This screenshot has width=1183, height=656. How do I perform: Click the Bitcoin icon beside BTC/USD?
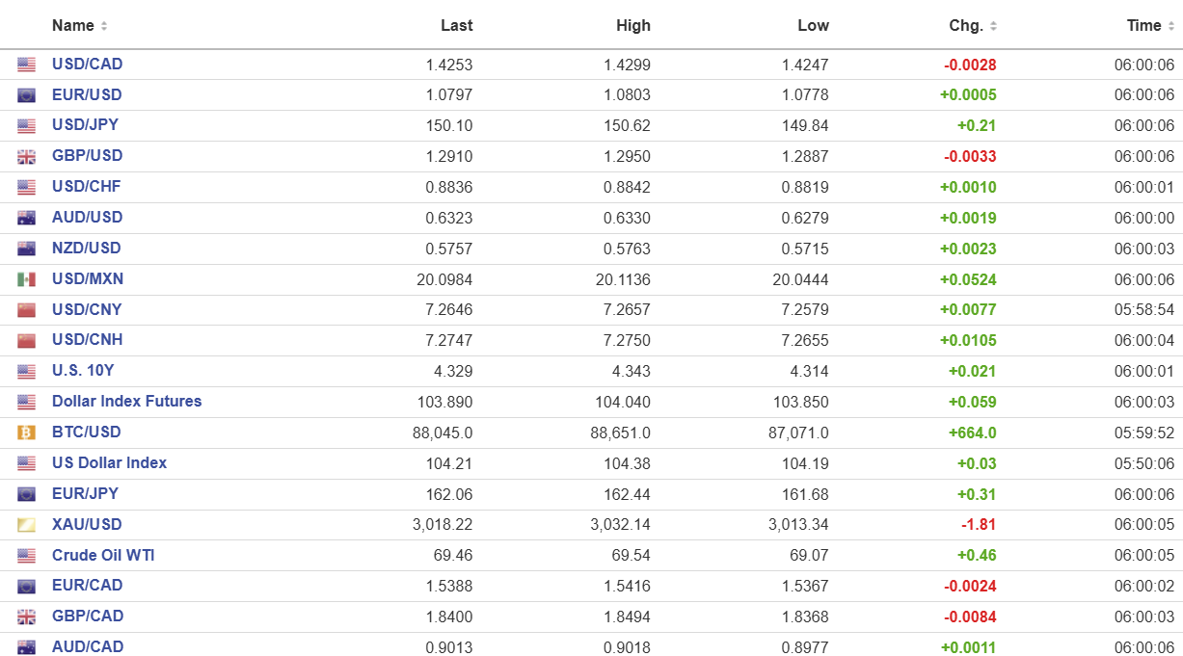[x=26, y=433]
